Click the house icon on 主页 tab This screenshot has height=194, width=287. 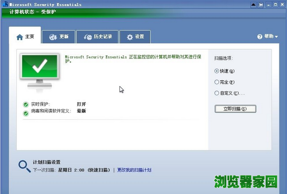point(20,37)
